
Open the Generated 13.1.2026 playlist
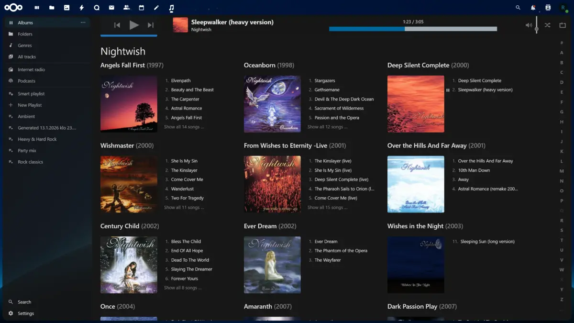pos(48,128)
